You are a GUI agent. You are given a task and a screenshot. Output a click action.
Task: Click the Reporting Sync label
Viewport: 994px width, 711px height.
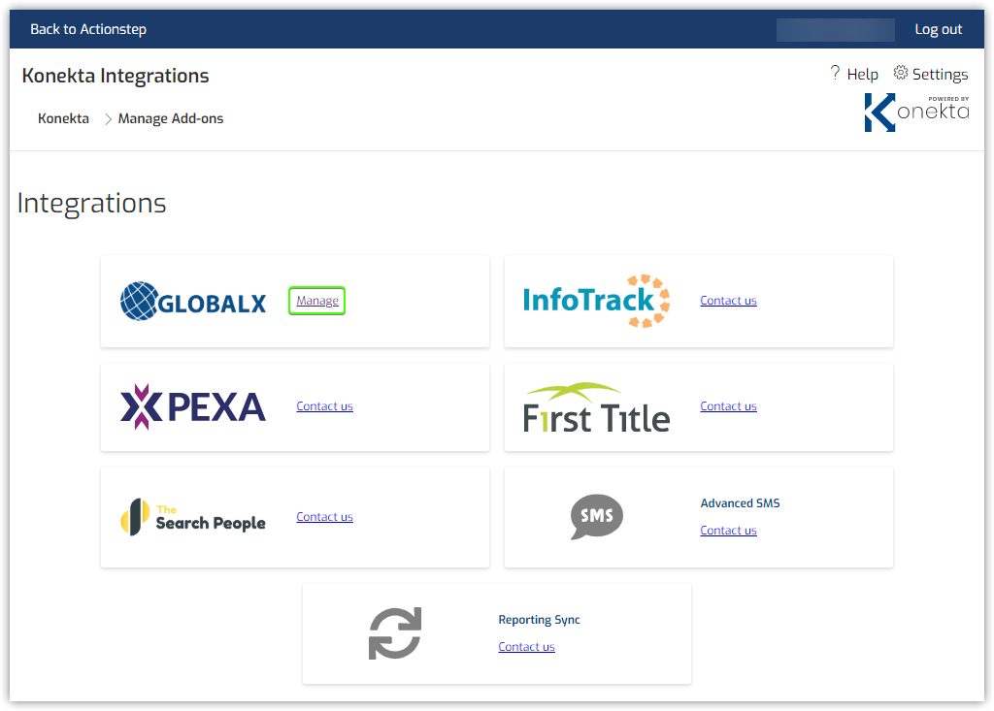(539, 620)
